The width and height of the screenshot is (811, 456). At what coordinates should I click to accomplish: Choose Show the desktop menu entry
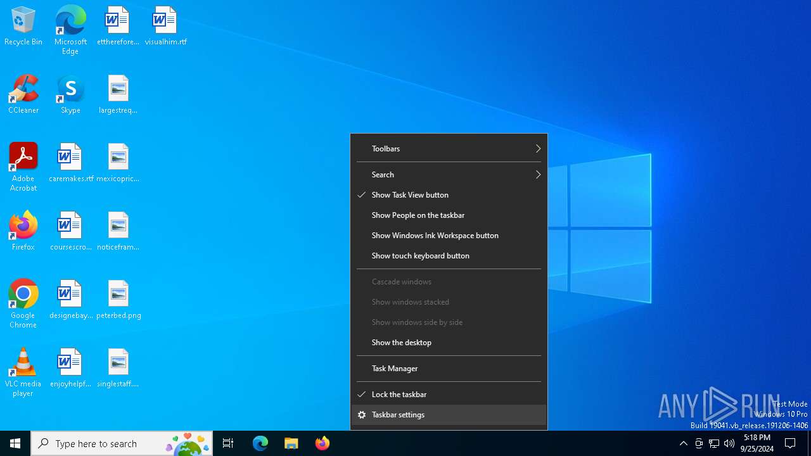[x=449, y=343]
